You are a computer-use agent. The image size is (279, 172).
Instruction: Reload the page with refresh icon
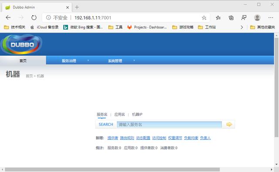coord(34,17)
